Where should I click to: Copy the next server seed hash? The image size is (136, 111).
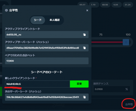[84, 97]
